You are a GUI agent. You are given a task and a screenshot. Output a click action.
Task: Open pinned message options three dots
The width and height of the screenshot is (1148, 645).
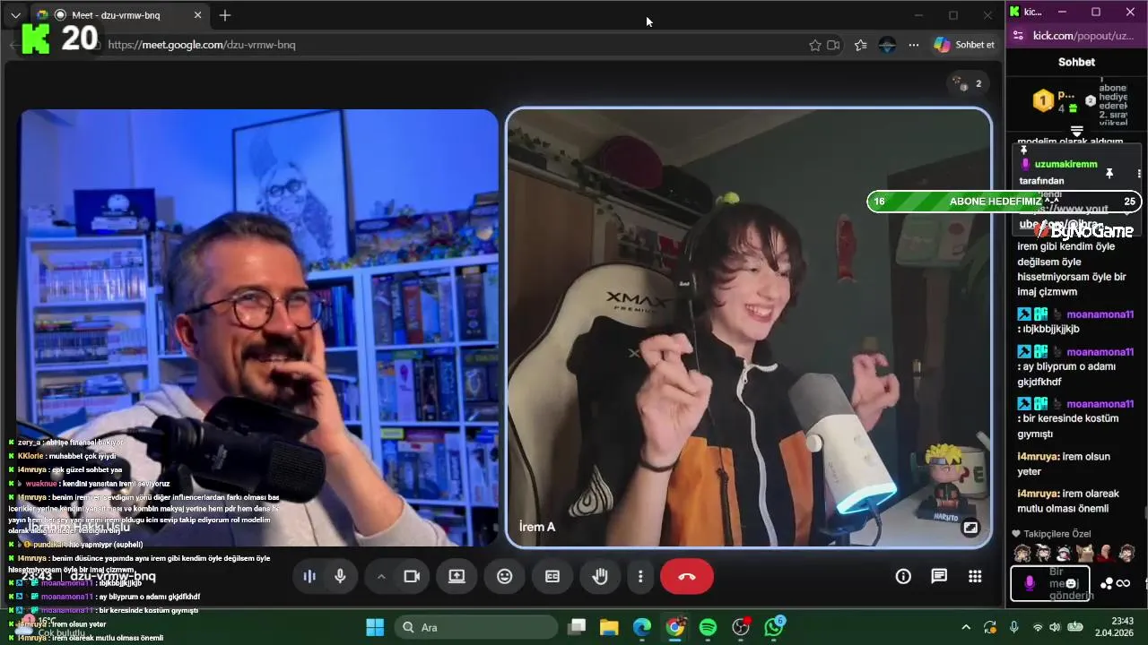(1139, 174)
